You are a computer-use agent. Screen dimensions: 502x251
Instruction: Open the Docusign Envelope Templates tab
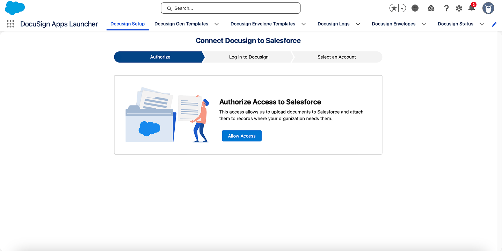pos(263,24)
